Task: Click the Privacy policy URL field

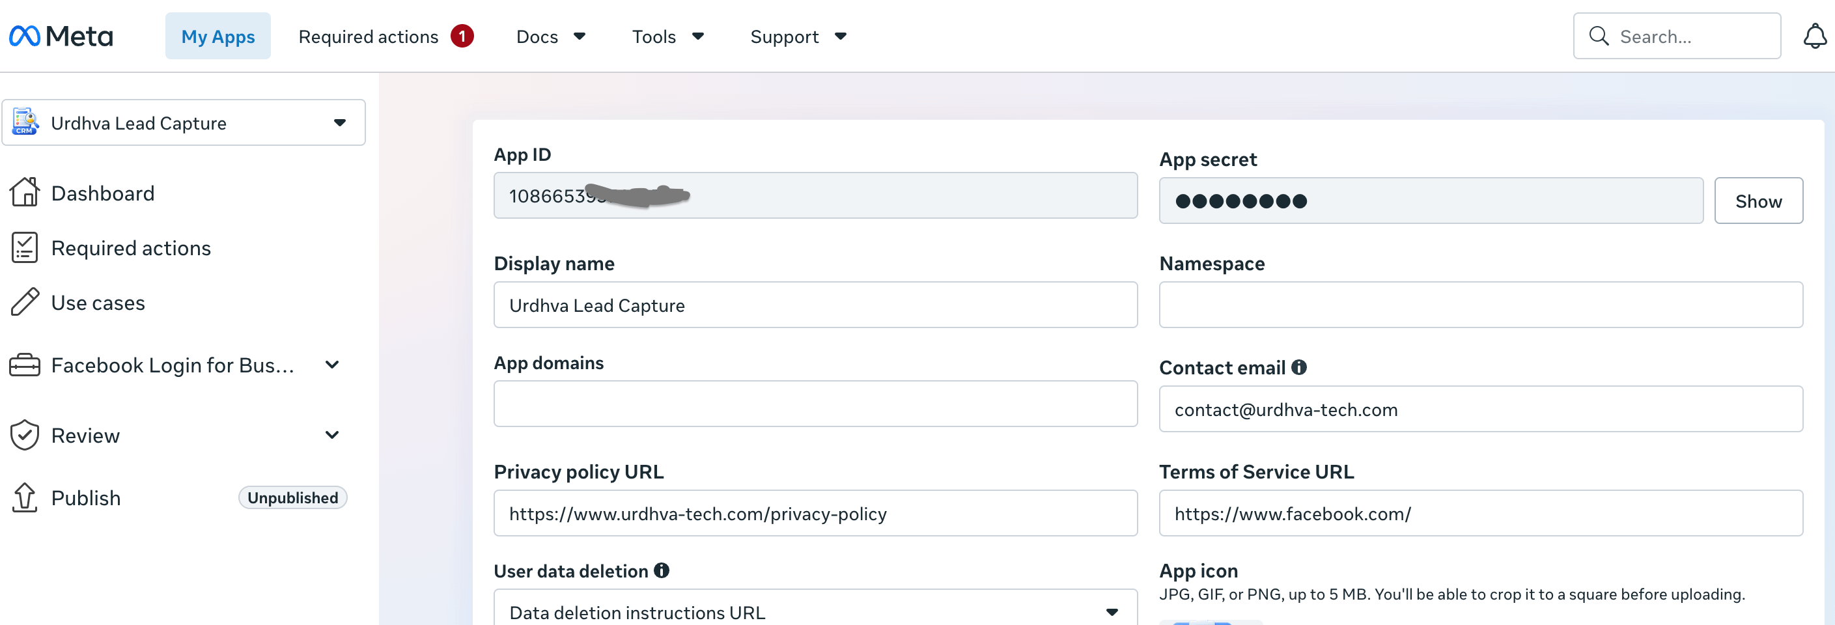Action: 816,512
